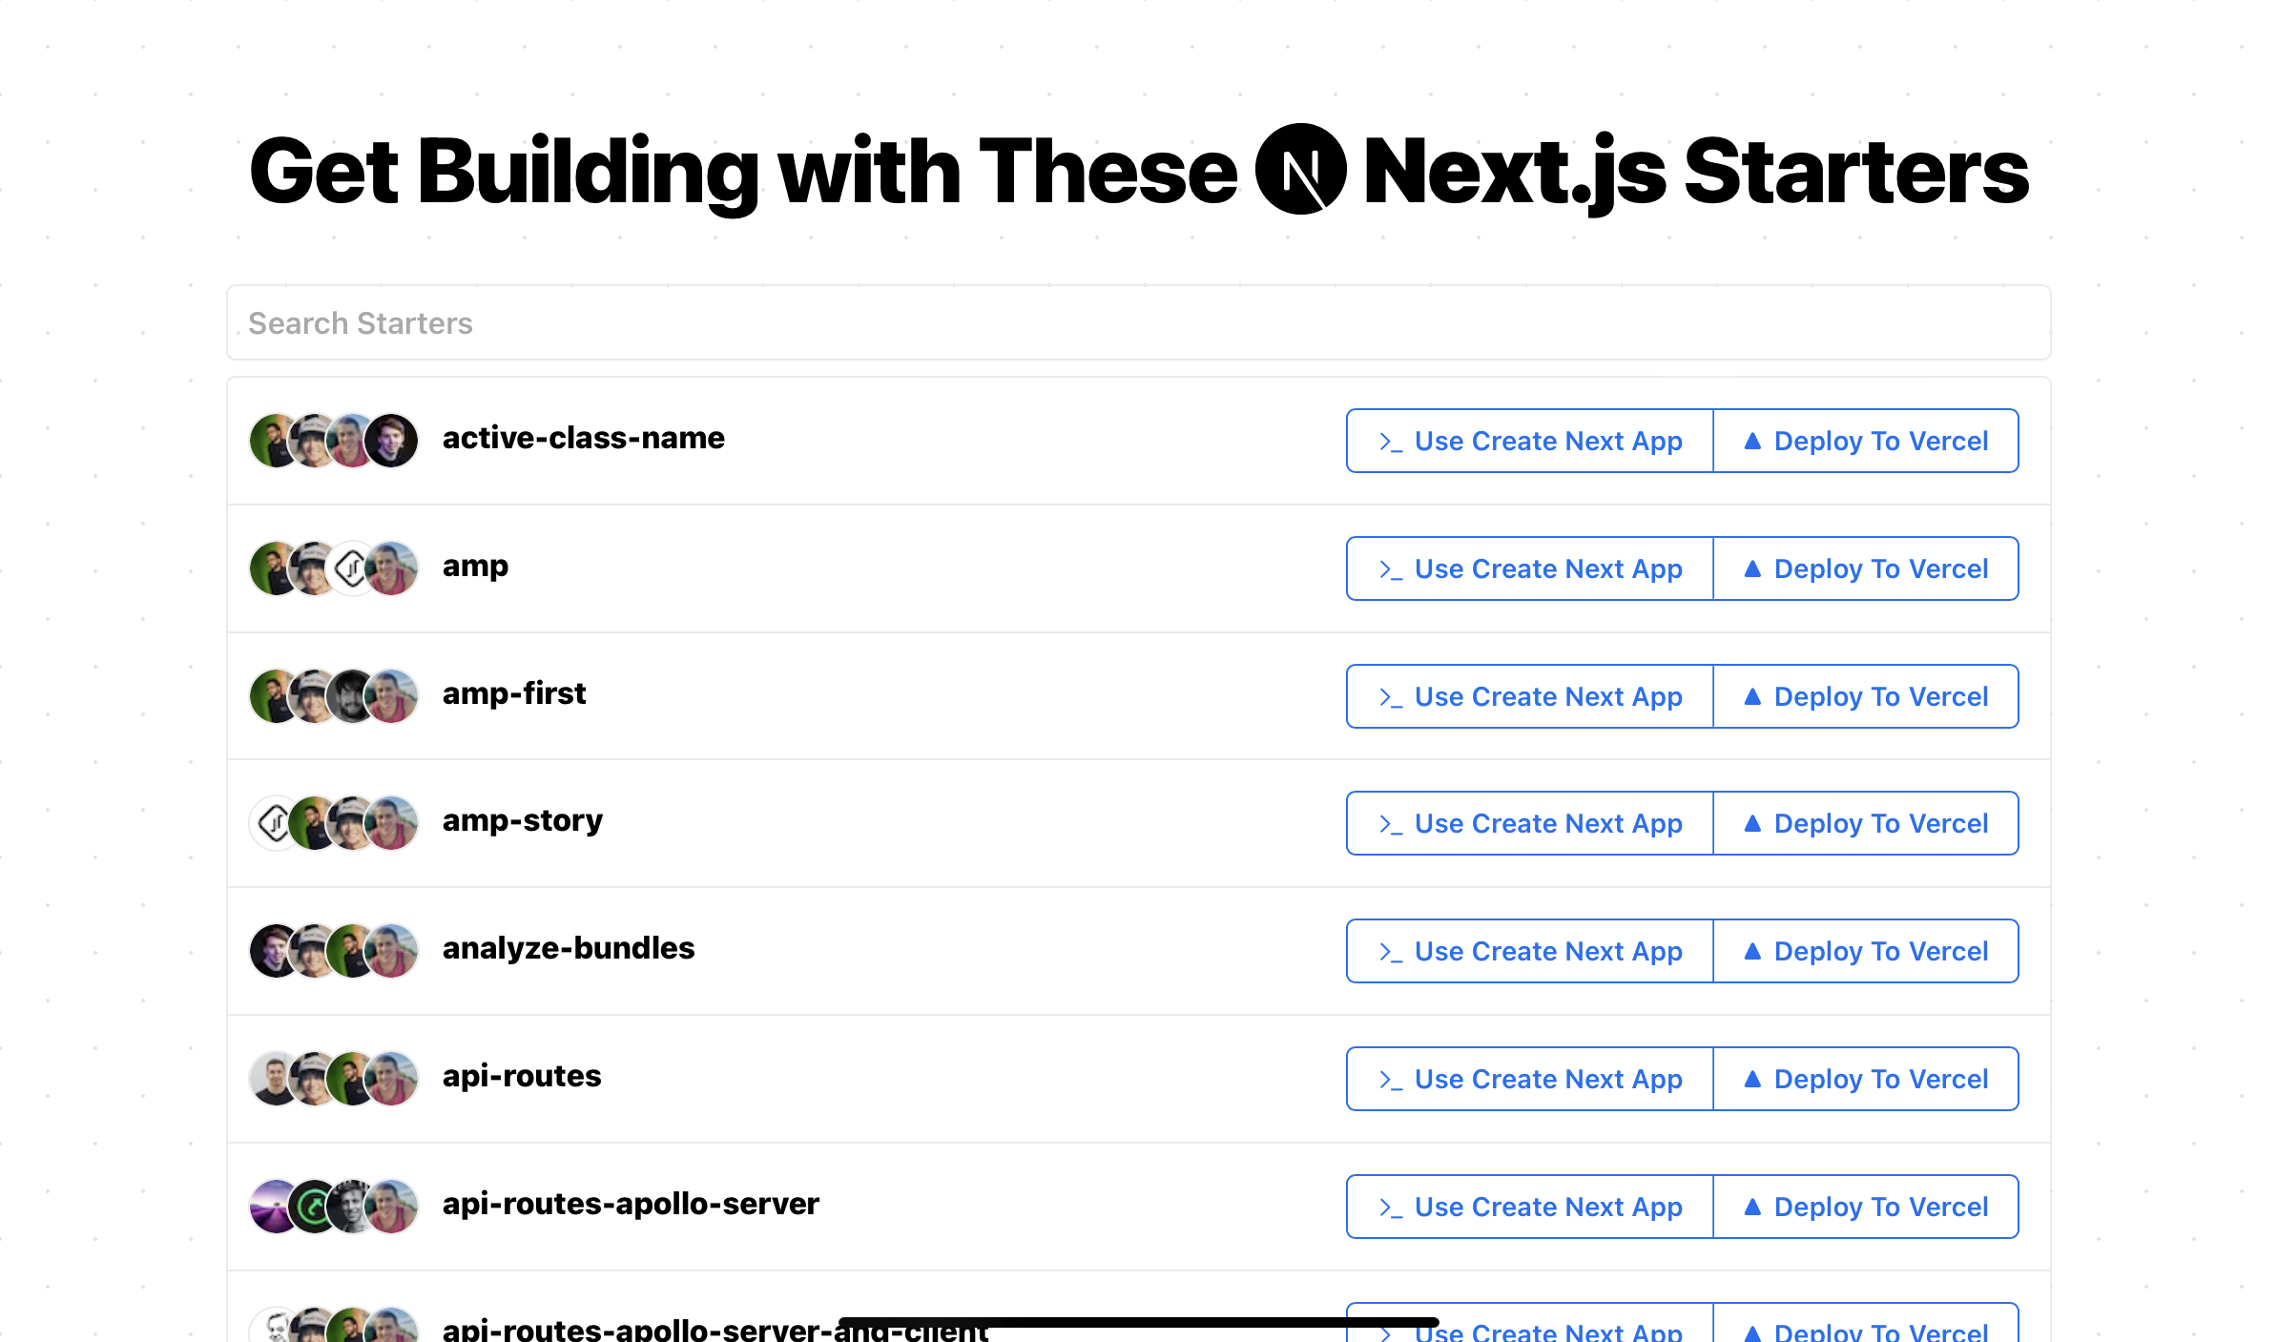Click the dark bearded avatar in the amp-first row
This screenshot has height=1342, width=2278.
(x=352, y=696)
